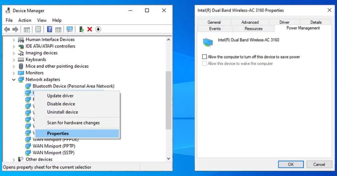Viewport: 337px width, 176px height.
Task: Click the Device Manager scrollbar up arrow
Action: coord(168,40)
